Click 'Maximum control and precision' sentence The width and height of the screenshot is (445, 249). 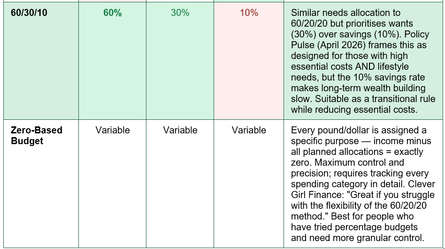(347, 168)
